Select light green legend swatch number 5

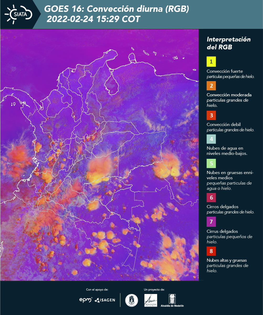(x=211, y=163)
